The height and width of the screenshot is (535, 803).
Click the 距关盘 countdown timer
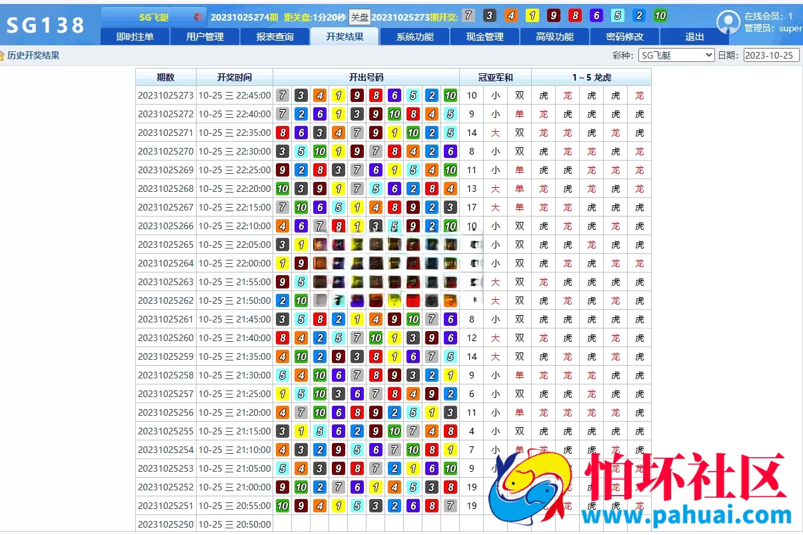pyautogui.click(x=315, y=17)
